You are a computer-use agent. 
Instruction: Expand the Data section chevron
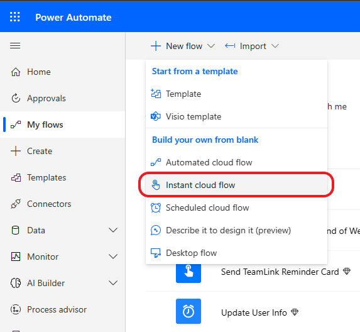pyautogui.click(x=113, y=230)
